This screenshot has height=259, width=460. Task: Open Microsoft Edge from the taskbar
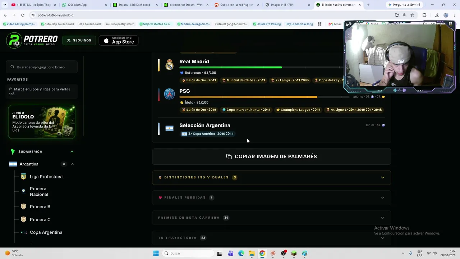pyautogui.click(x=241, y=253)
